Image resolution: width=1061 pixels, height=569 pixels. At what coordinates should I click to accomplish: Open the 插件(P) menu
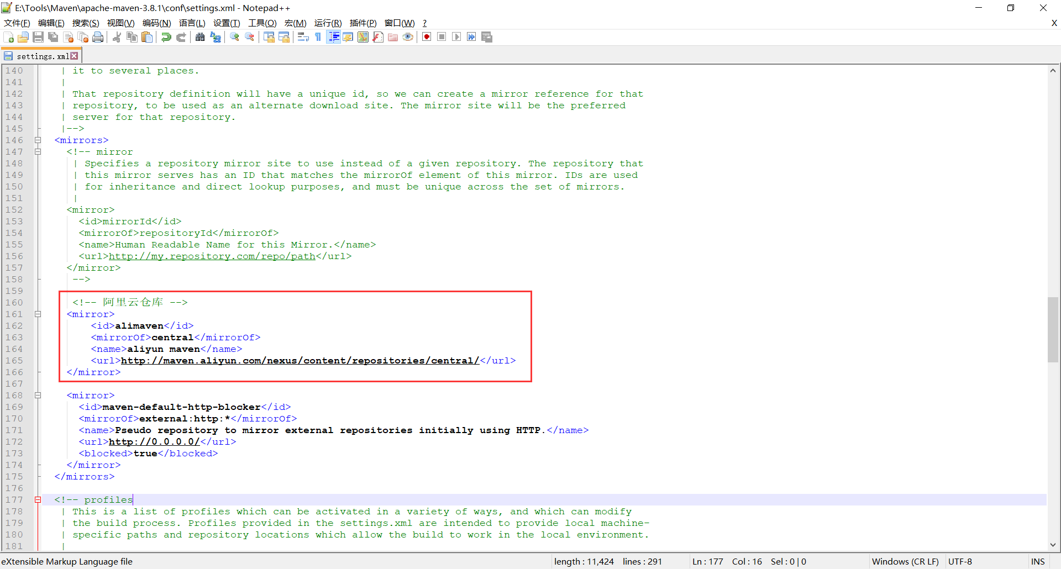coord(363,23)
